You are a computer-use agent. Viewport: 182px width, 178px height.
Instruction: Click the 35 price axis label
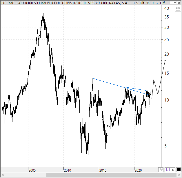pos(167,17)
